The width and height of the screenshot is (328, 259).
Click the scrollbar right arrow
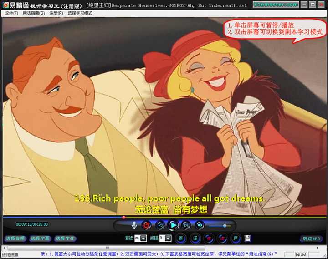tap(318, 248)
